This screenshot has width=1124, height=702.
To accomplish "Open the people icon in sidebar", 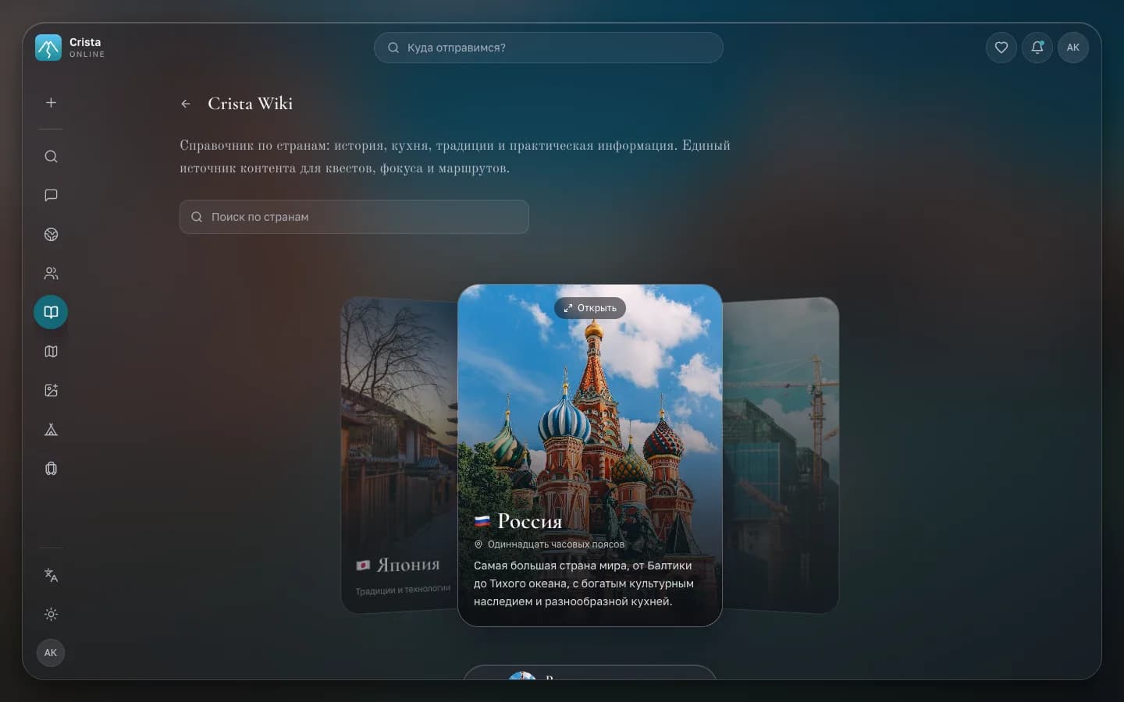I will (51, 274).
